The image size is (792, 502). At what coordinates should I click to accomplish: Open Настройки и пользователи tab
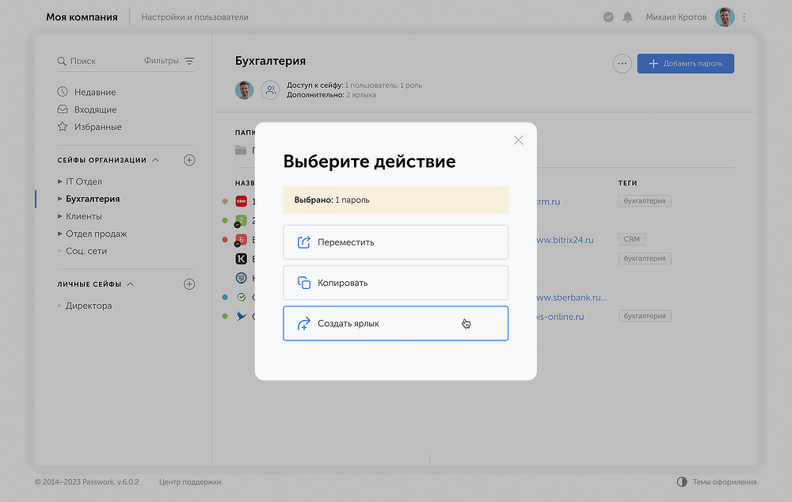coord(195,17)
